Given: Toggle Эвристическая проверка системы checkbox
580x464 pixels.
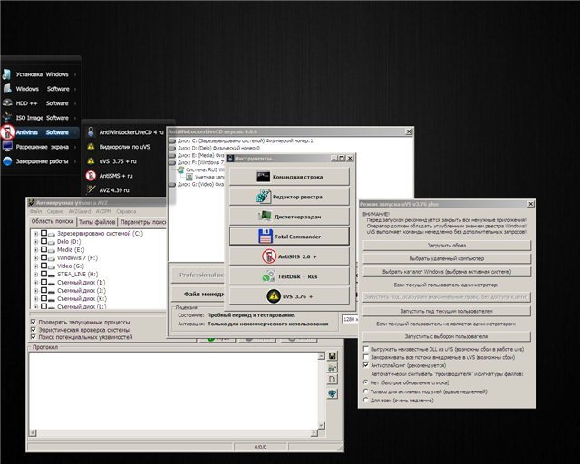Looking at the screenshot, I should tap(34, 329).
